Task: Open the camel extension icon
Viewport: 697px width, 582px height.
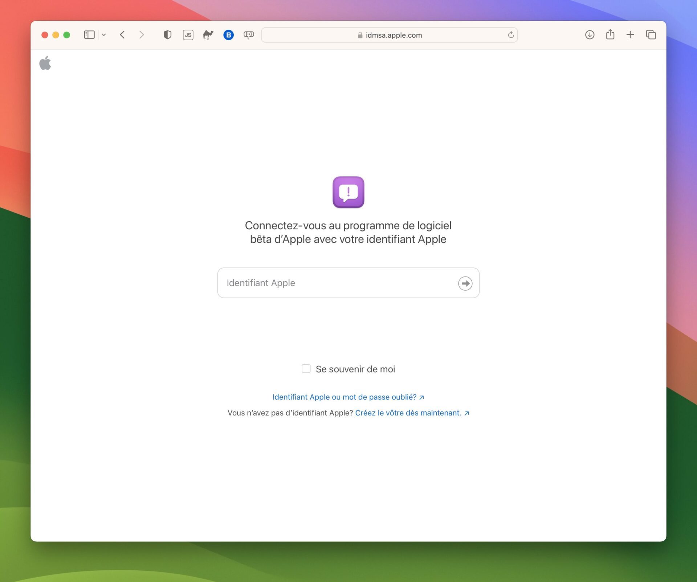Action: (x=208, y=35)
